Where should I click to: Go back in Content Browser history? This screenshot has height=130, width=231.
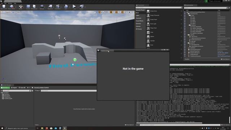[x=28, y=88]
